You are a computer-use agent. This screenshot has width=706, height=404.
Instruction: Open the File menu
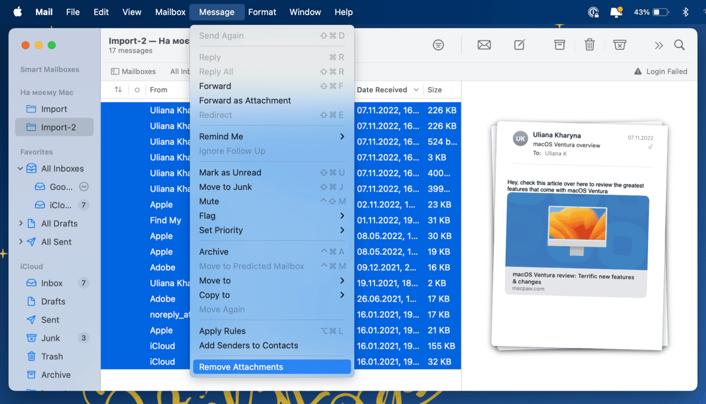point(73,12)
